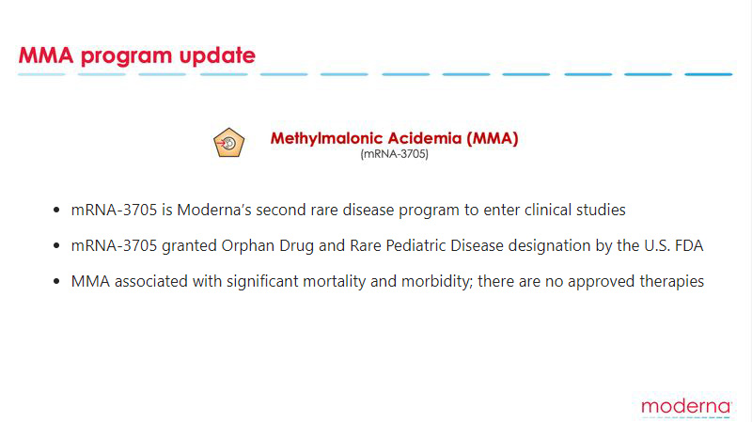Viewport: 752px width, 422px height.
Task: Select the first bullet point dot
Action: pyautogui.click(x=56, y=210)
